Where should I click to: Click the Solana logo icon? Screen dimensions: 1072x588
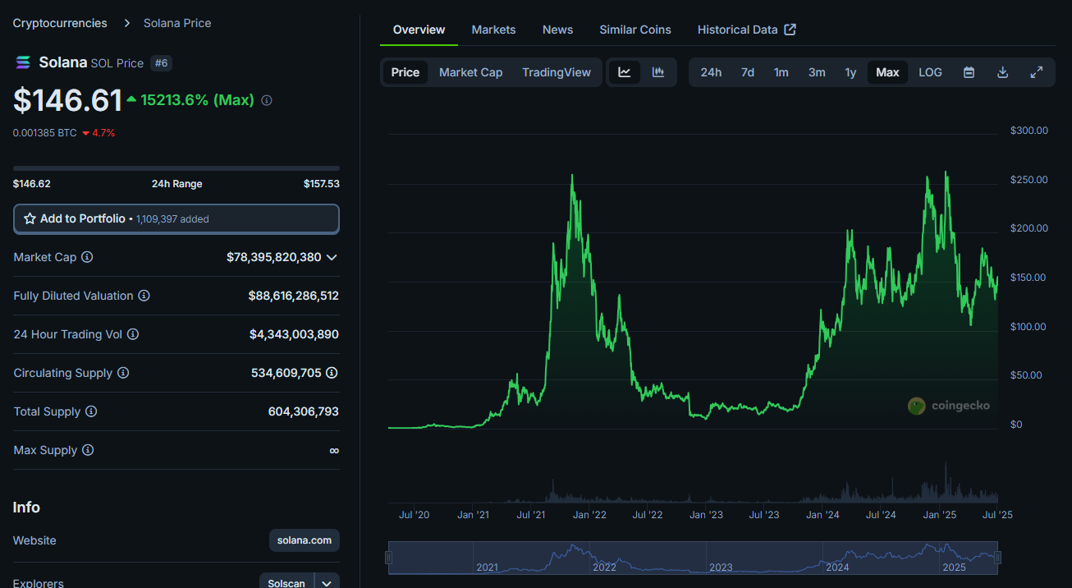[23, 62]
